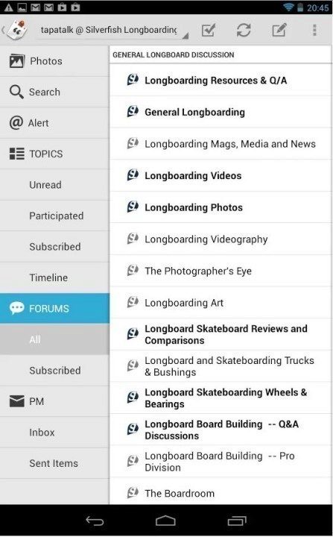Open The Boardroom forum

[x=221, y=492]
